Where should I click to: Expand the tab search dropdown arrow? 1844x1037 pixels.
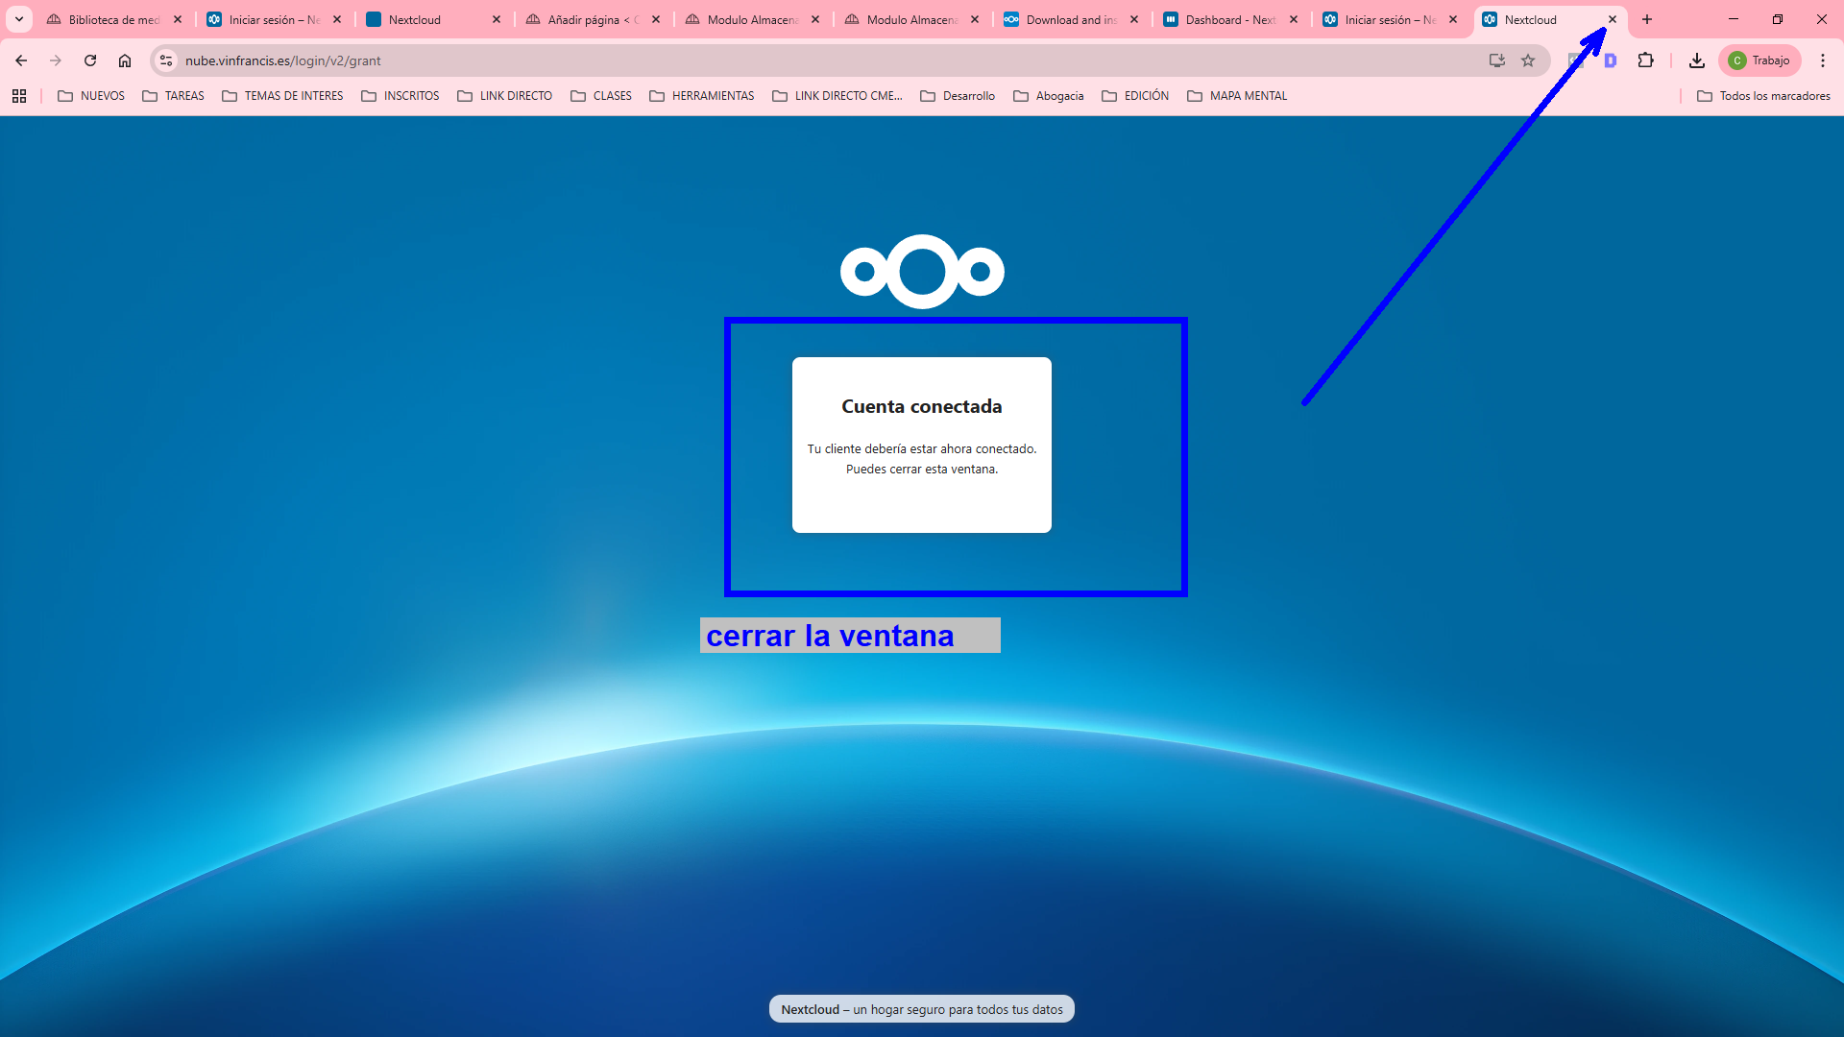19,19
